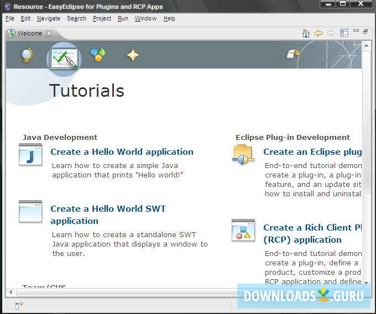Open the Samples shapes icon
Screen dimensions: 376x314
tap(98, 55)
